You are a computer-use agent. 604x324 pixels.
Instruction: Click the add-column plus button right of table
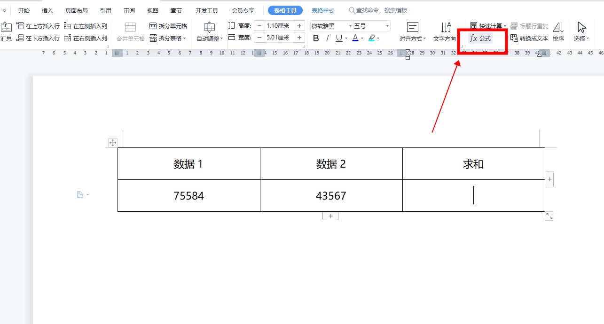549,179
